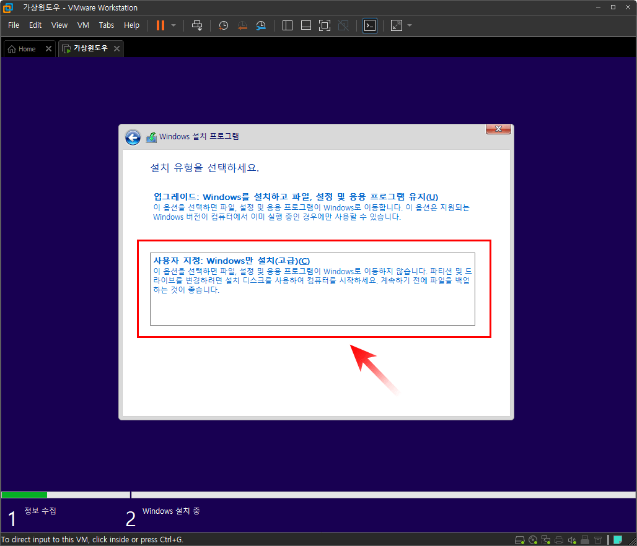Pause the virtual machine
The image size is (637, 546).
160,25
